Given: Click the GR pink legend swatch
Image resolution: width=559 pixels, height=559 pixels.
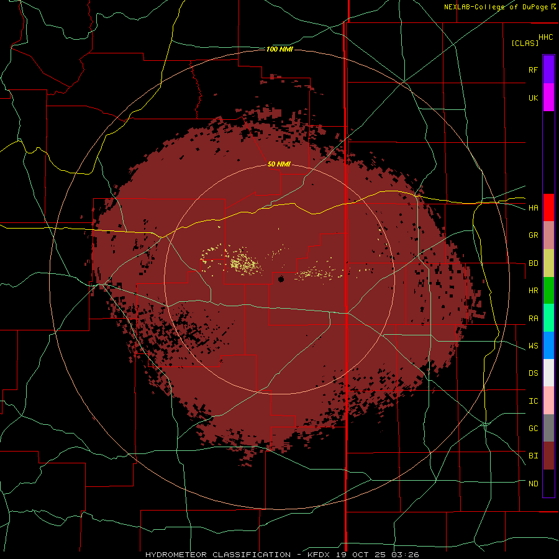Looking at the screenshot, I should tap(548, 235).
